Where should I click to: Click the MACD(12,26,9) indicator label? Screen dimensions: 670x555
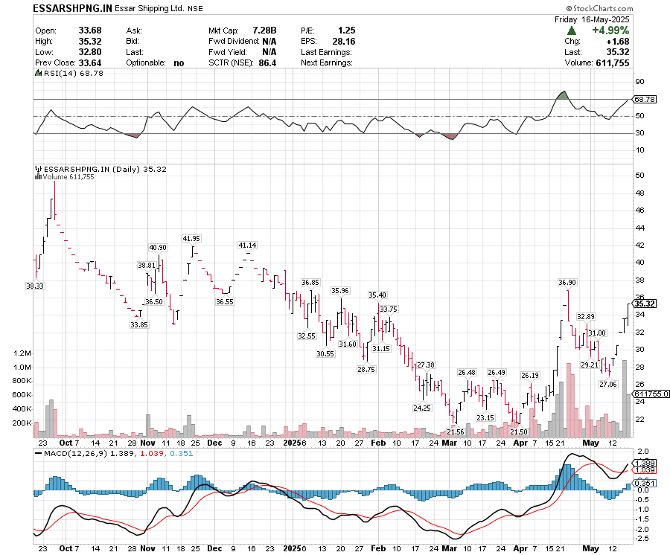coord(76,453)
